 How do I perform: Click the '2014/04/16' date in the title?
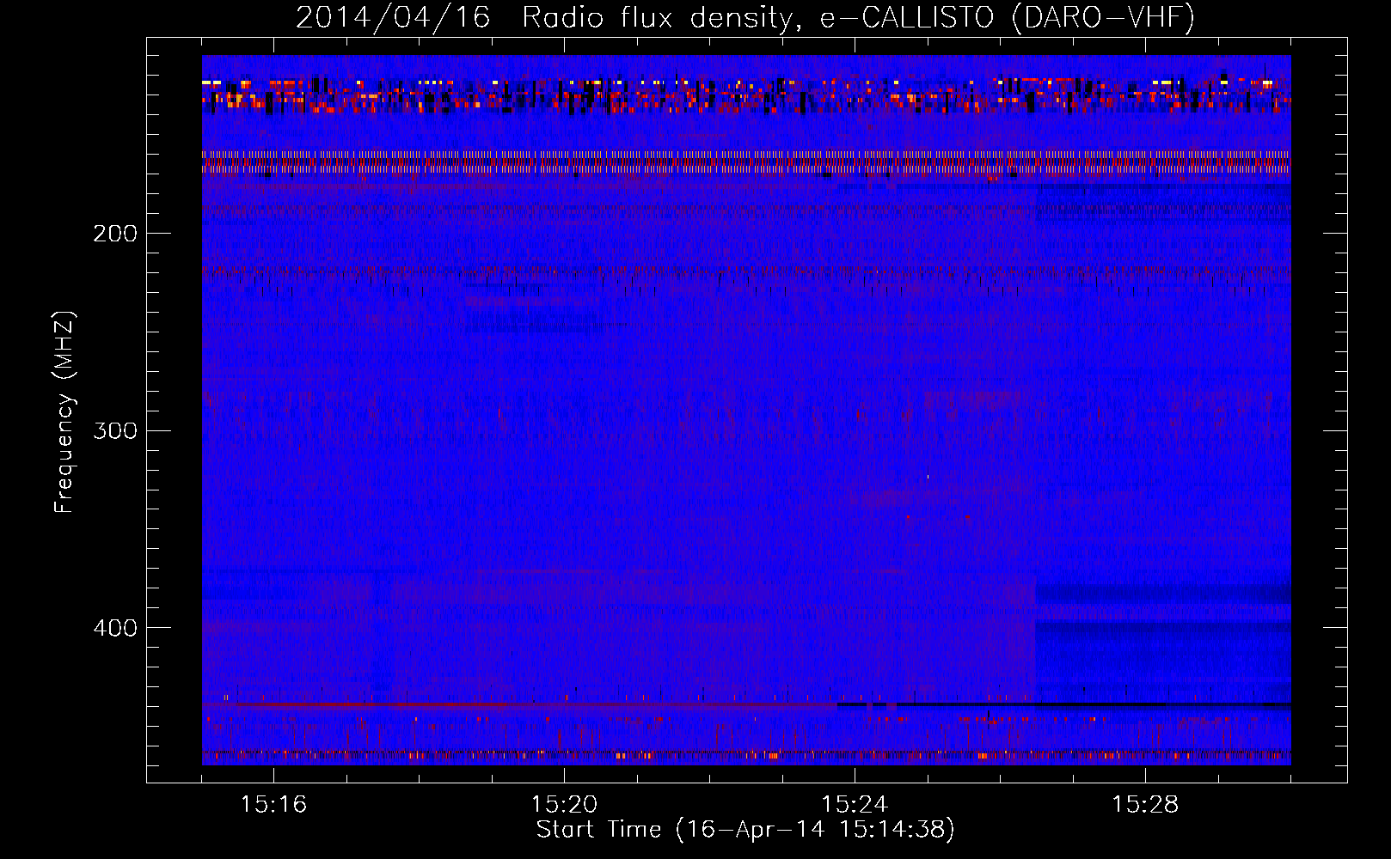tap(393, 18)
